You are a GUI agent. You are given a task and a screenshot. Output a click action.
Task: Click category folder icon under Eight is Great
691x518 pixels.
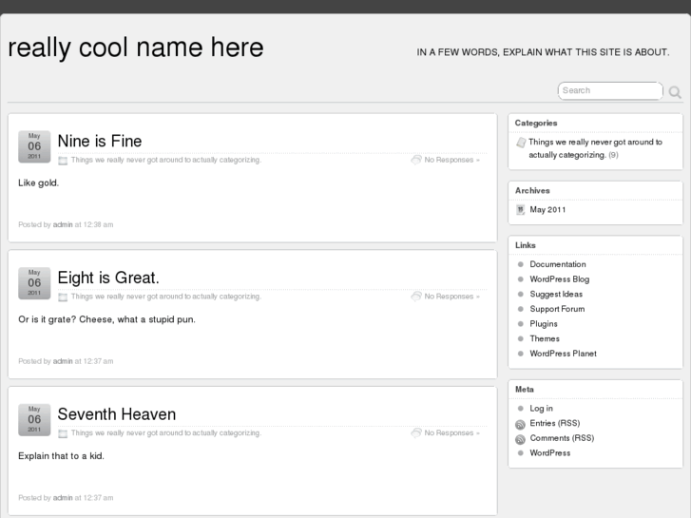coord(63,297)
